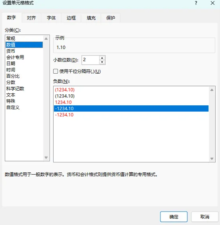The width and height of the screenshot is (220, 225).
Task: Select red parenthesized (1234.10) negative format
Action: 131,90
